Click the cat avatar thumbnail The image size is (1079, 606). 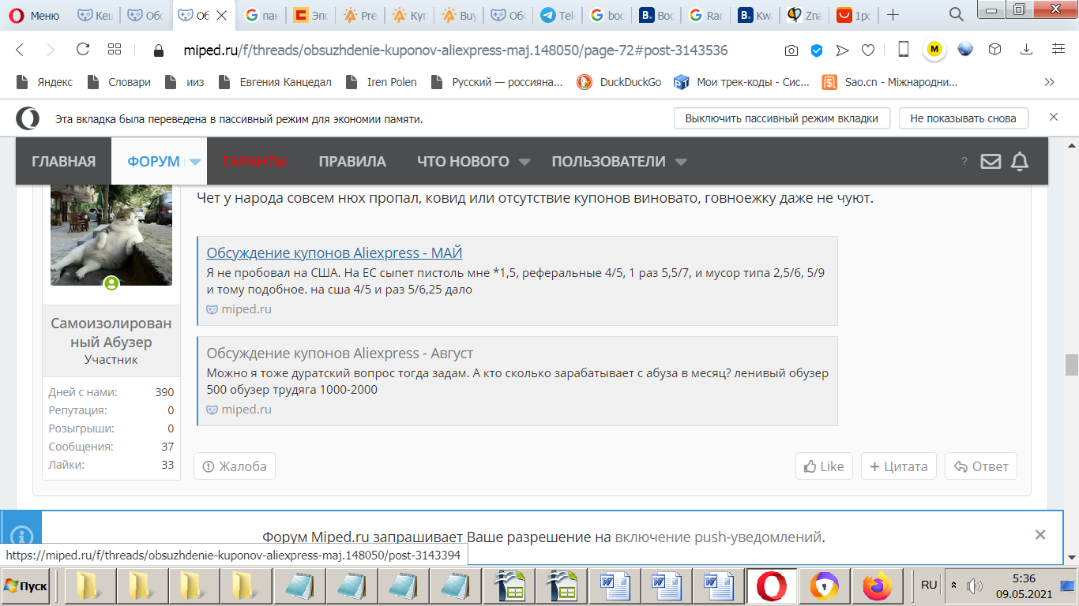pyautogui.click(x=111, y=235)
